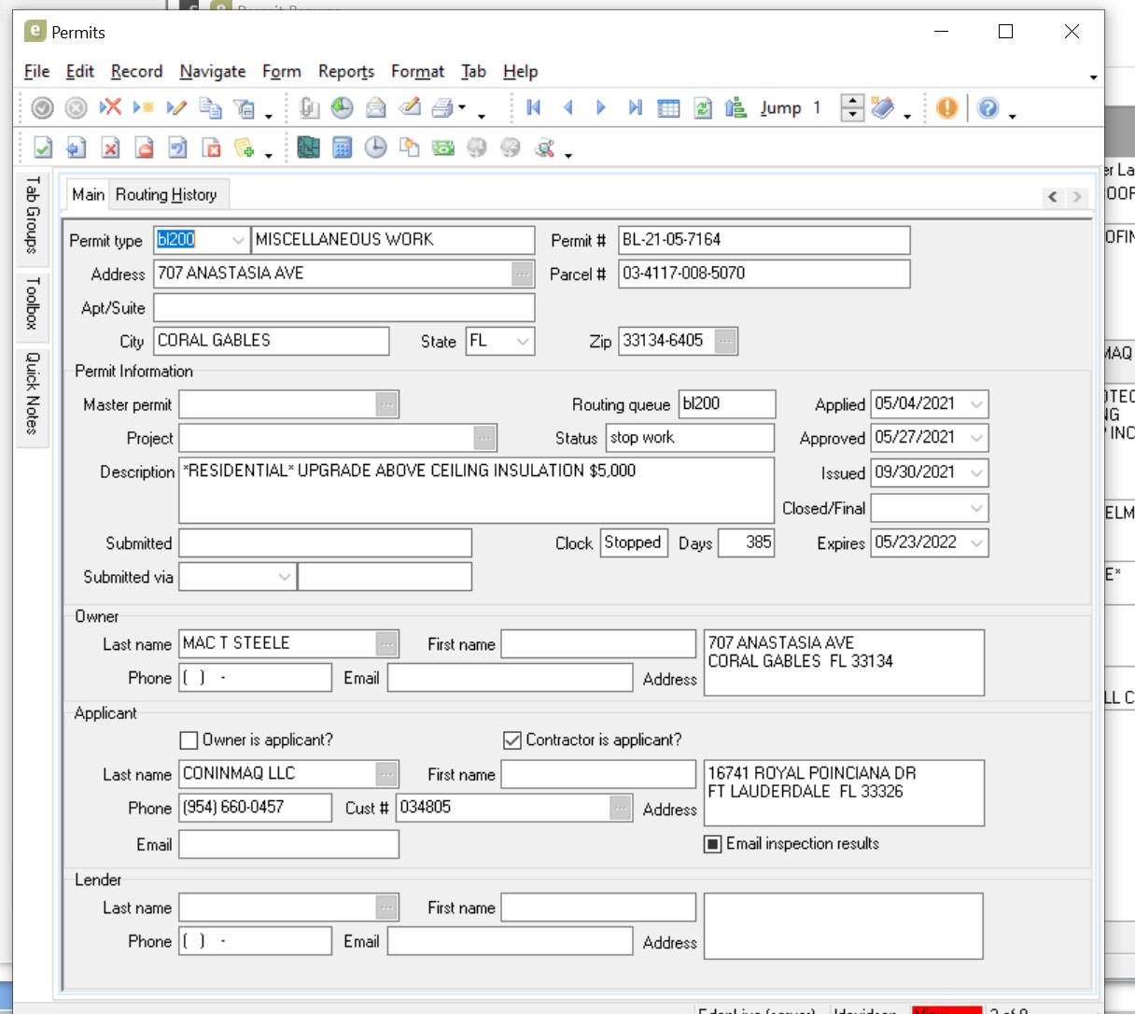The width and height of the screenshot is (1135, 1014).
Task: Go to the first record
Action: (534, 108)
